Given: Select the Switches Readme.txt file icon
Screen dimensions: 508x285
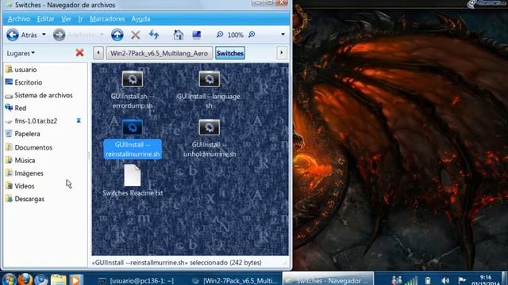Looking at the screenshot, I should coord(133,175).
